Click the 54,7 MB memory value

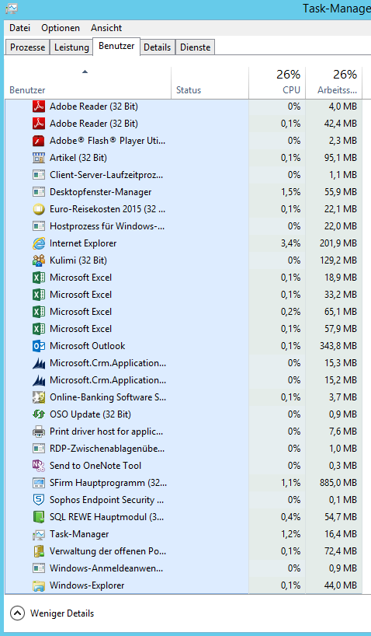pyautogui.click(x=341, y=517)
